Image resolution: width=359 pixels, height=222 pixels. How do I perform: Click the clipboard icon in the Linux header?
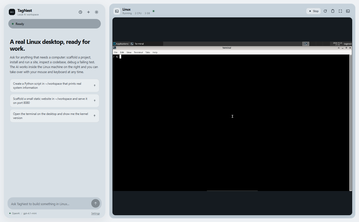point(333,11)
